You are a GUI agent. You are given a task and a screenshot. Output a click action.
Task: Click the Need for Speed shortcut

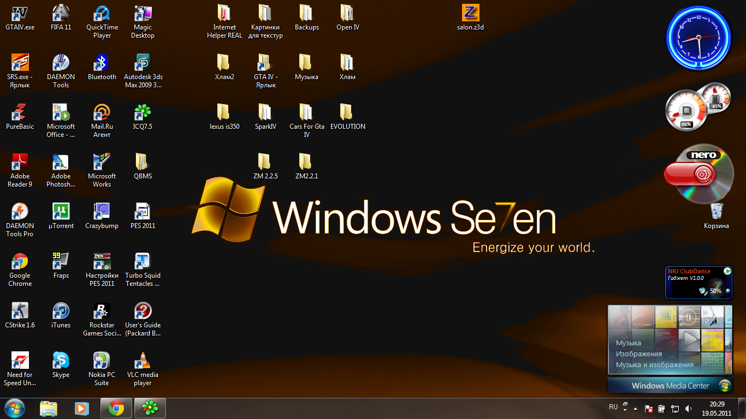(x=20, y=369)
